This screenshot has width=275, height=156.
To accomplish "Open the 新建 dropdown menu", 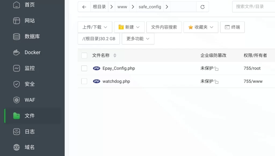I will [129, 27].
